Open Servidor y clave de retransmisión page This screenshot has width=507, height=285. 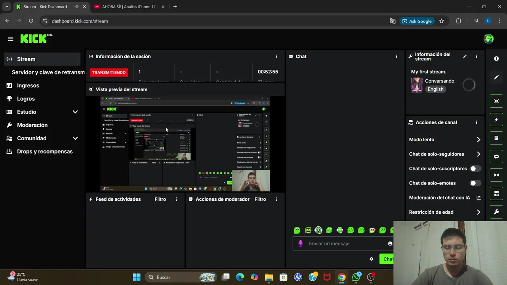point(48,72)
